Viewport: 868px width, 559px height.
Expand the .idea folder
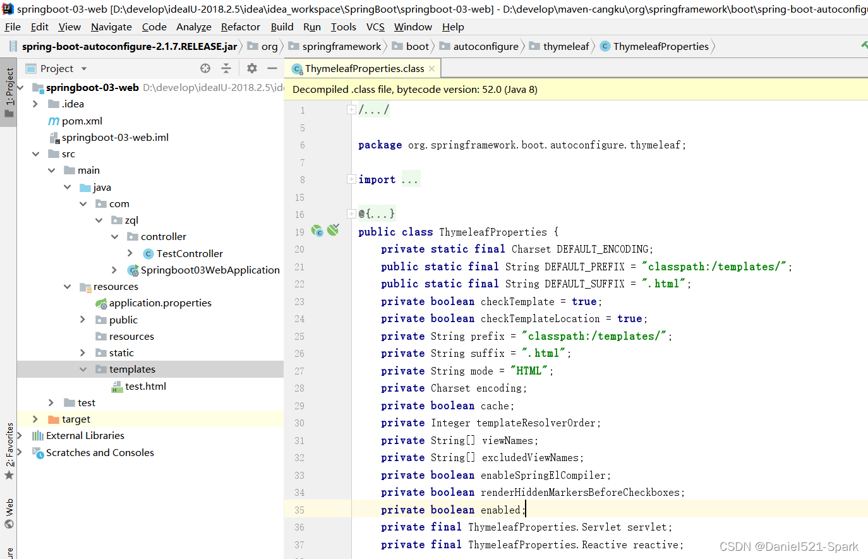[x=35, y=104]
